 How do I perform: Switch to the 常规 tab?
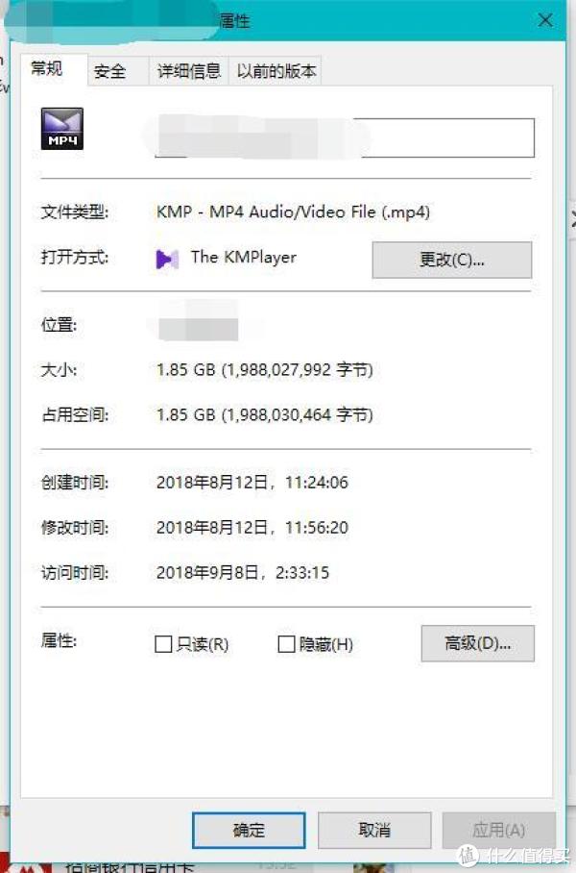(x=47, y=69)
